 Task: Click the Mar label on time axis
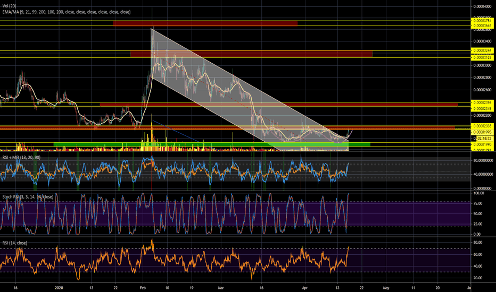(x=221, y=288)
